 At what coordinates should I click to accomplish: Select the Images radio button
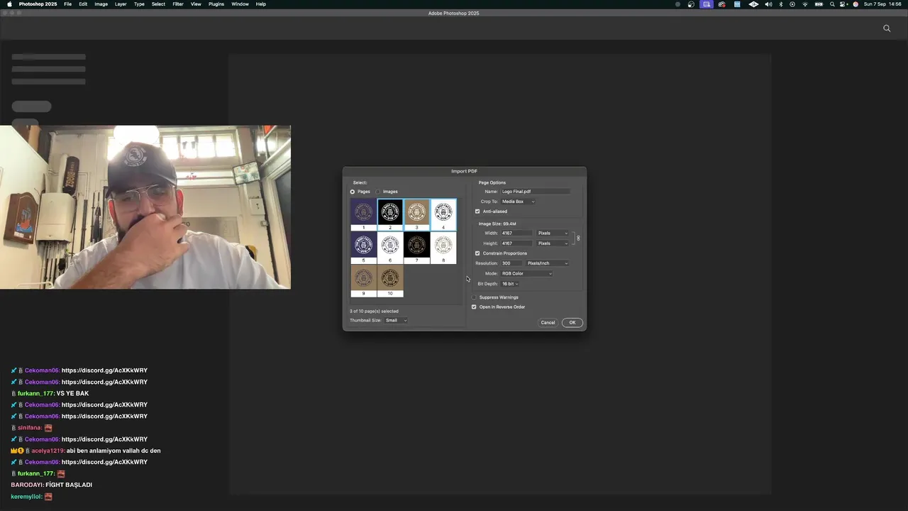(x=378, y=192)
